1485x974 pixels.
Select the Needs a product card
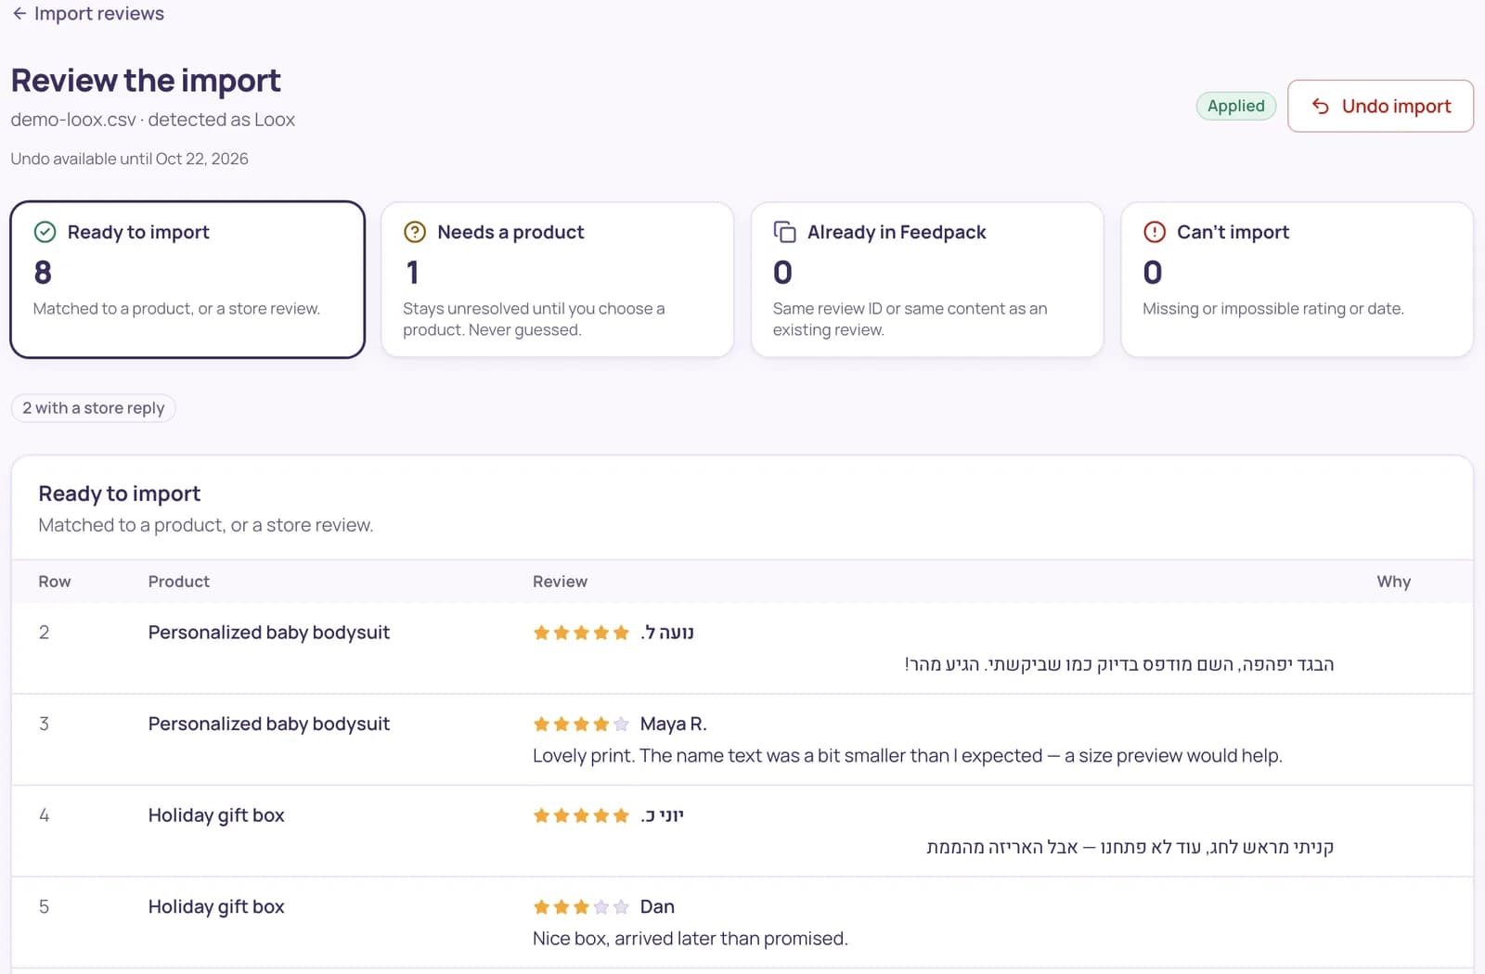point(557,279)
